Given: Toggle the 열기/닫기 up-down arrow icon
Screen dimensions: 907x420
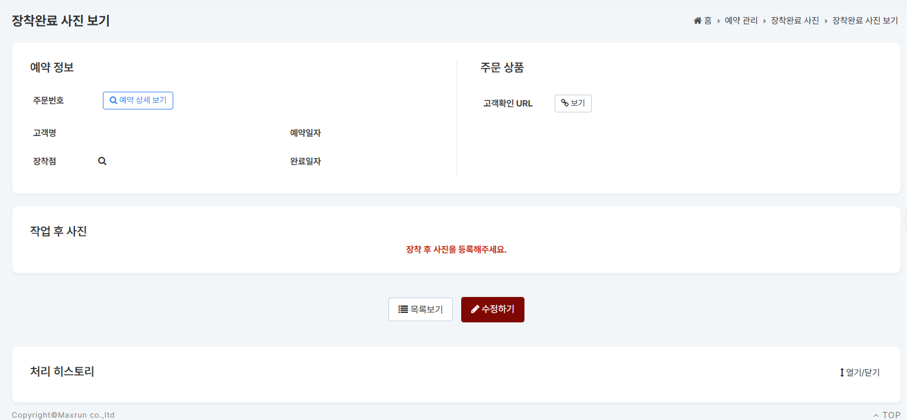Looking at the screenshot, I should pyautogui.click(x=842, y=373).
